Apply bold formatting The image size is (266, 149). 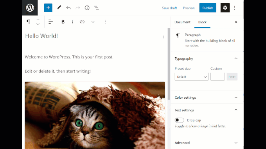[63, 22]
